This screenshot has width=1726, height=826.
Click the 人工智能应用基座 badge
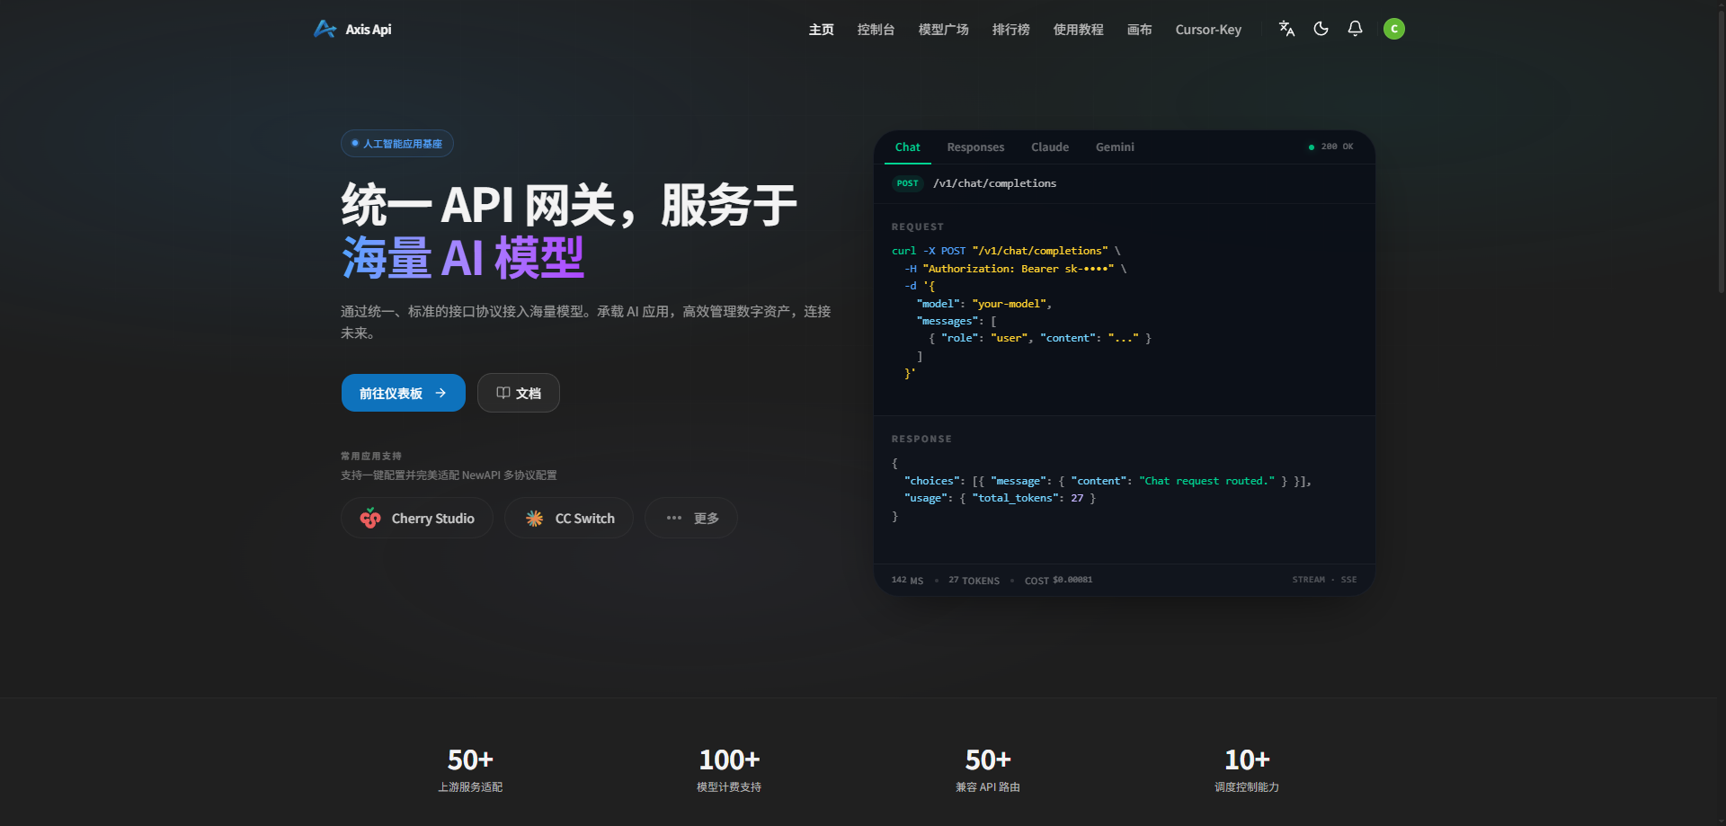396,144
